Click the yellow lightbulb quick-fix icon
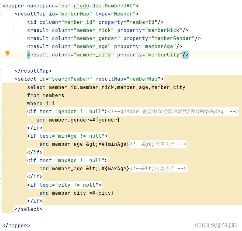Viewport: 242px width, 231px height. coord(7,53)
